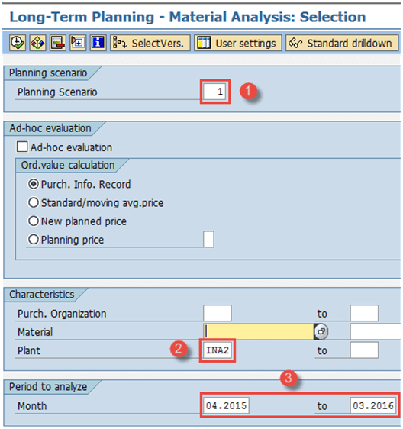Click the Standard drilldown button
The width and height of the screenshot is (403, 429).
click(x=342, y=43)
